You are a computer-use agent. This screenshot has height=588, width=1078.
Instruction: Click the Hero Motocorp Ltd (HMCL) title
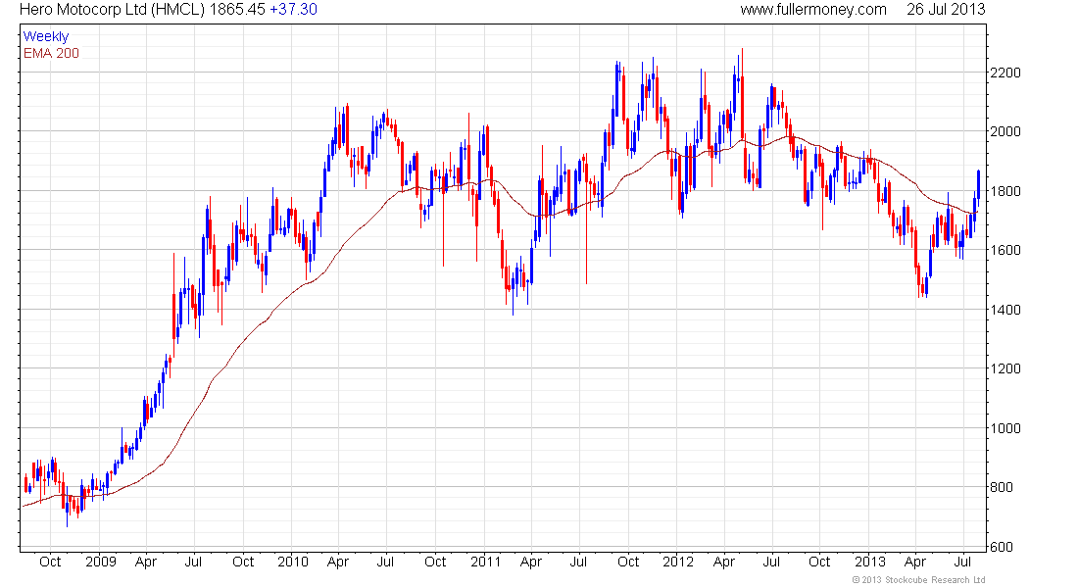(x=112, y=10)
